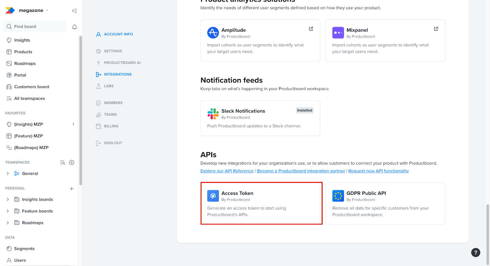
Task: Open Amplitude external link icon
Action: pos(311,29)
